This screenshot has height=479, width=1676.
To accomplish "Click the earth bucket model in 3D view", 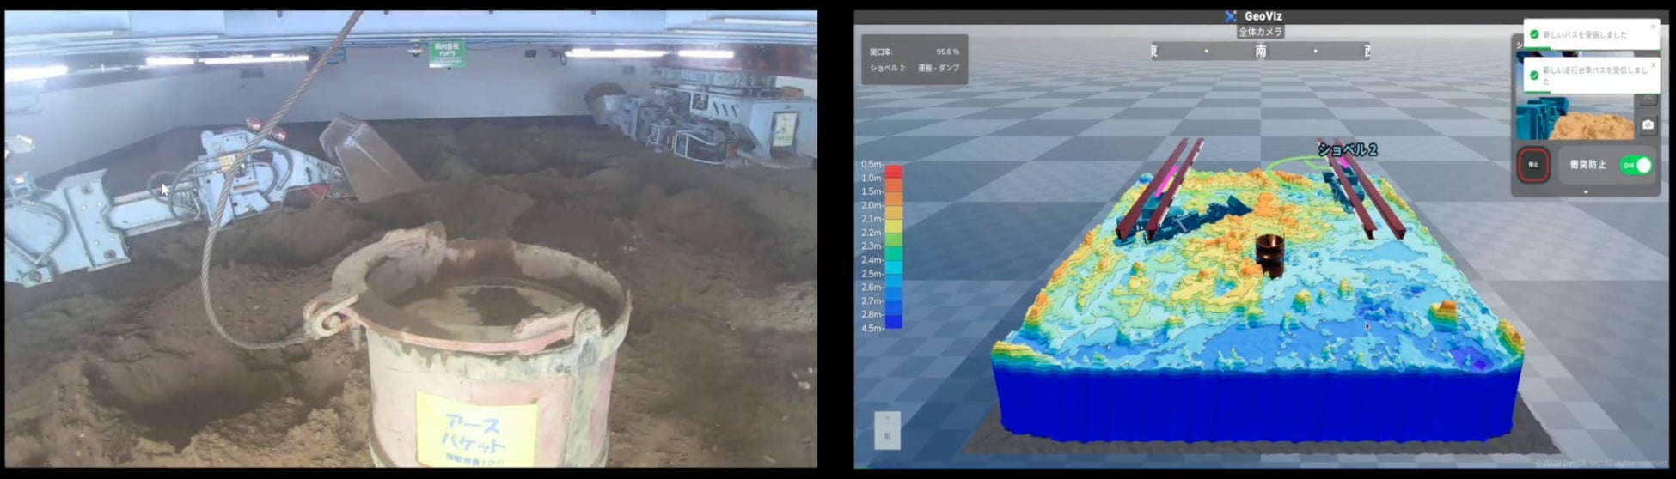I will tap(1269, 255).
